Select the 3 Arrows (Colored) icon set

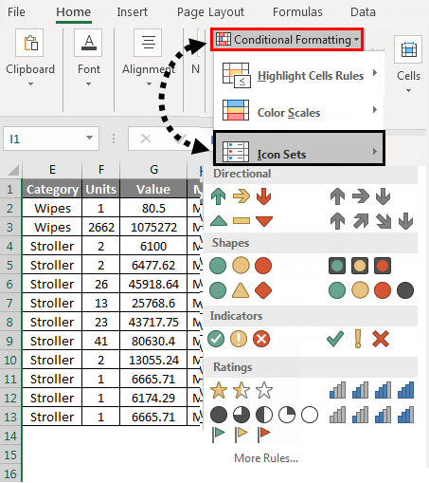click(x=241, y=196)
